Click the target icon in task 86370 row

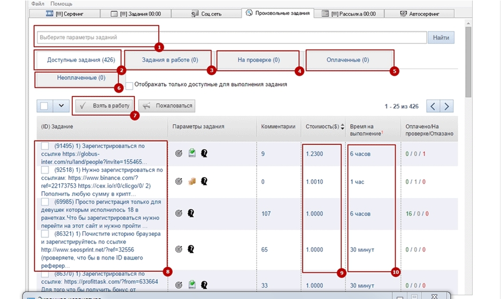pos(179,285)
